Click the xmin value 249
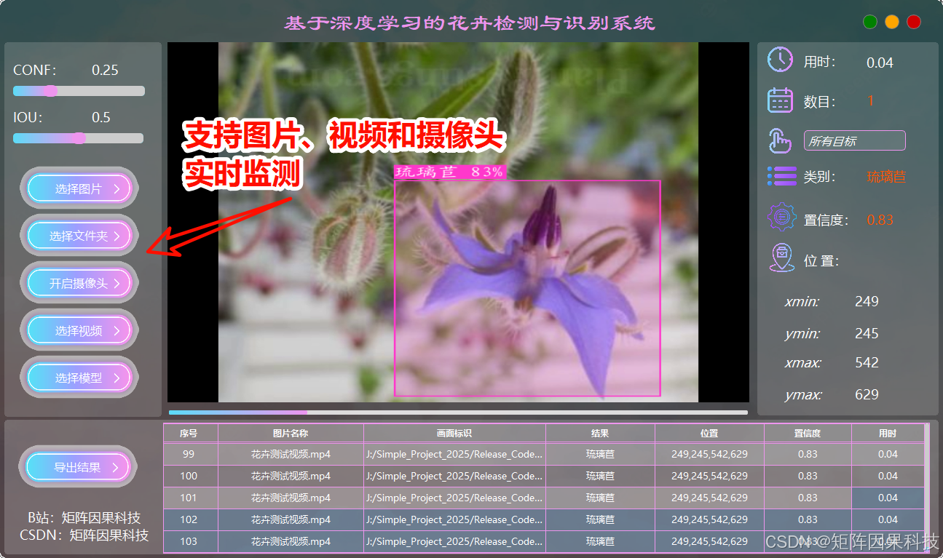The height and width of the screenshot is (558, 943). pos(867,301)
